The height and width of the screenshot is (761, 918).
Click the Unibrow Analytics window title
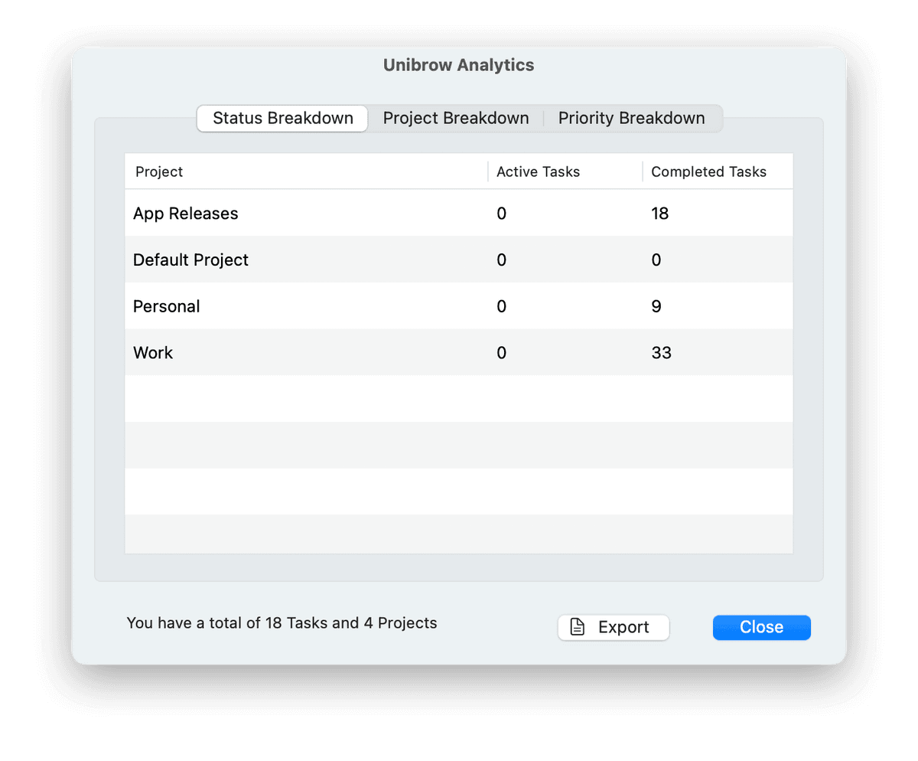[458, 66]
